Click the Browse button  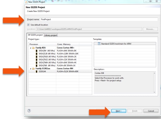[x=150, y=29]
